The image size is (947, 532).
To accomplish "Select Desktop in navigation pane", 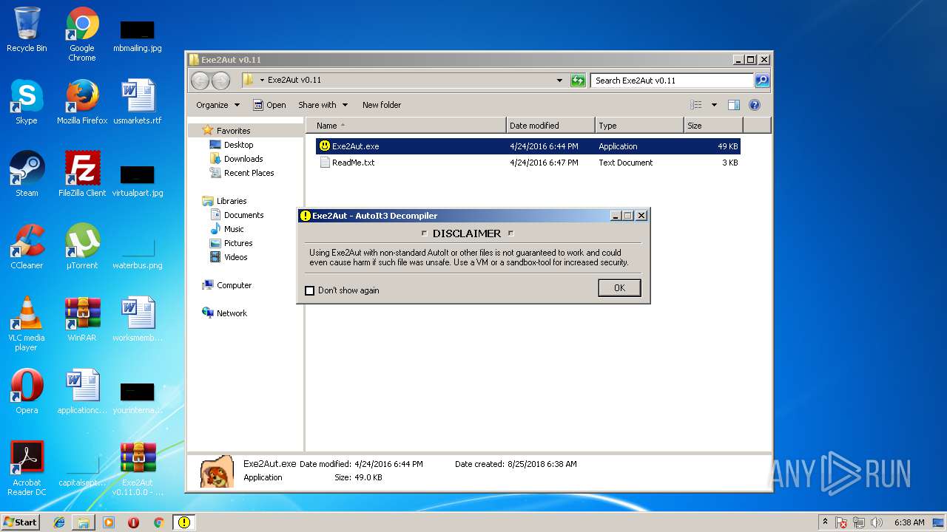I will pos(238,145).
